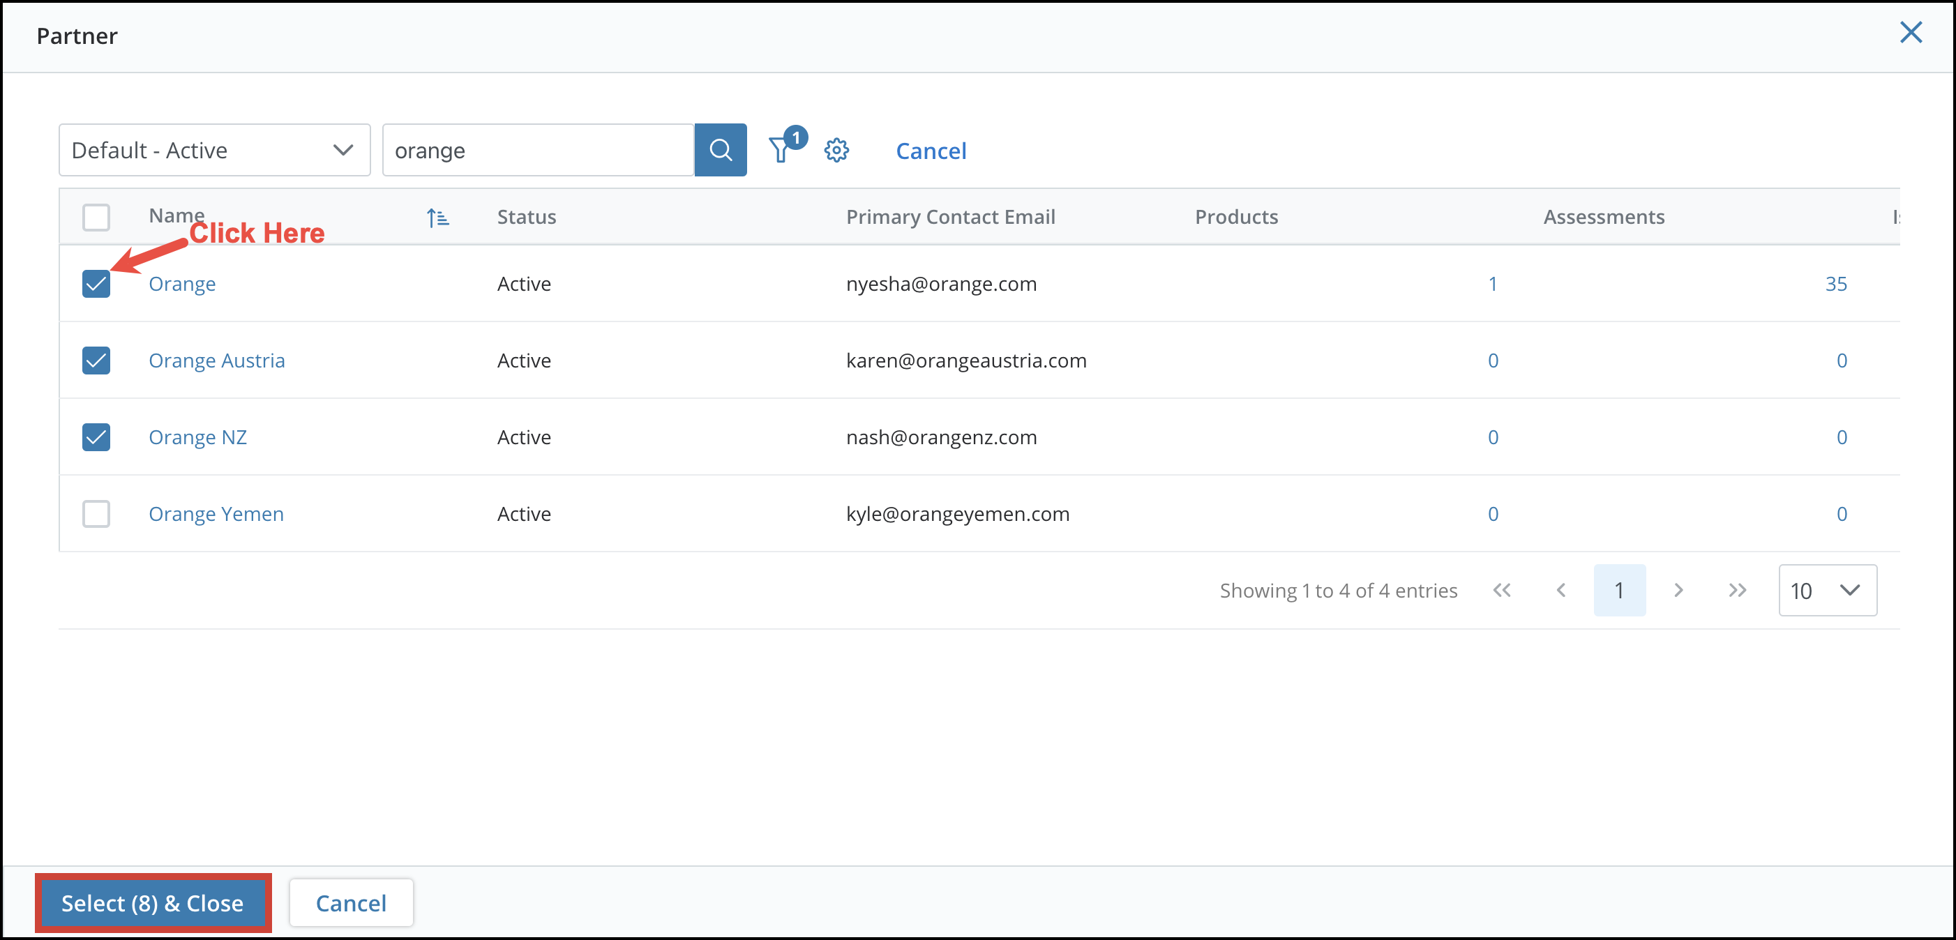The image size is (1956, 940).
Task: Click the Active status of Orange Yemen
Action: [524, 514]
